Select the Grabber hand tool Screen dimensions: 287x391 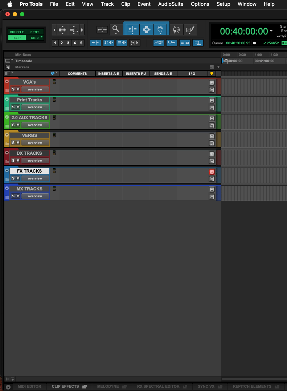[160, 29]
